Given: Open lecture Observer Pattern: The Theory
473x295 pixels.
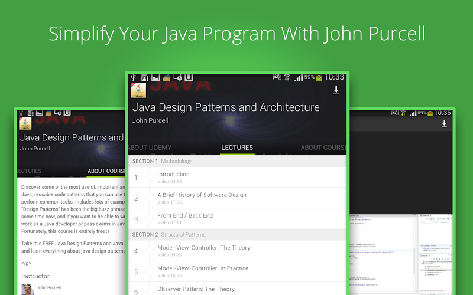Looking at the screenshot, I should (237, 289).
